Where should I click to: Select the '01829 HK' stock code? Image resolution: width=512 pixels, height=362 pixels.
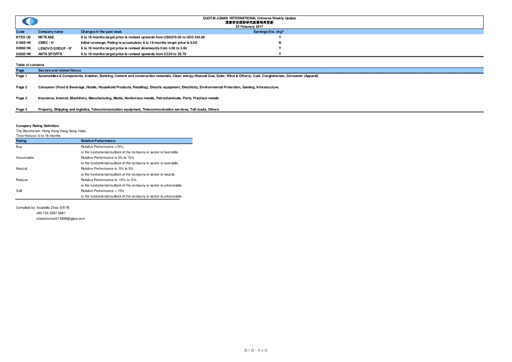coord(24,43)
